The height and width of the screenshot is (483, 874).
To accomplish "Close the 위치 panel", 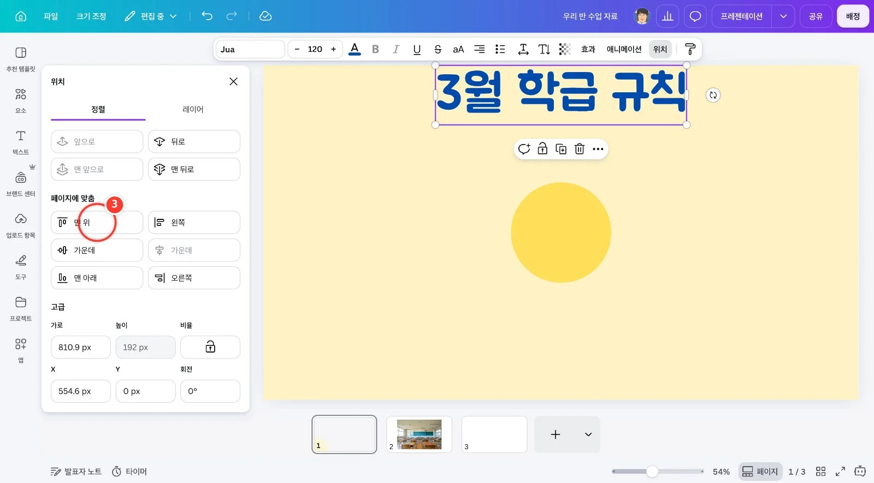I will click(233, 81).
